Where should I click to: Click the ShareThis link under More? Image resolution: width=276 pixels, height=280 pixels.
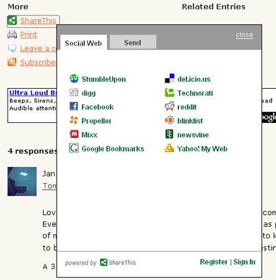click(38, 20)
